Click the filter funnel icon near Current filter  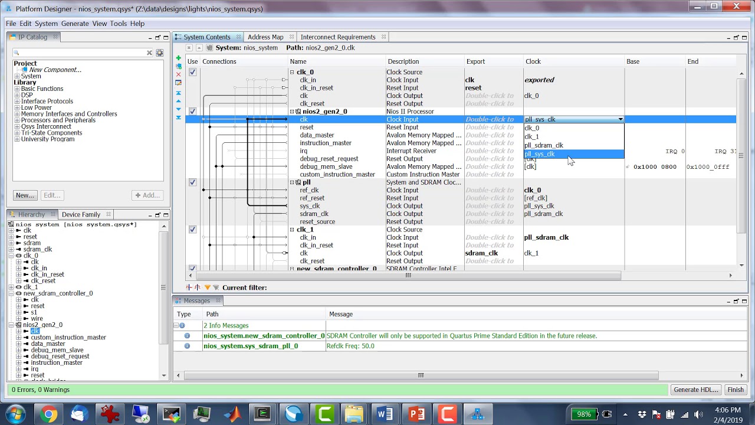pos(207,287)
